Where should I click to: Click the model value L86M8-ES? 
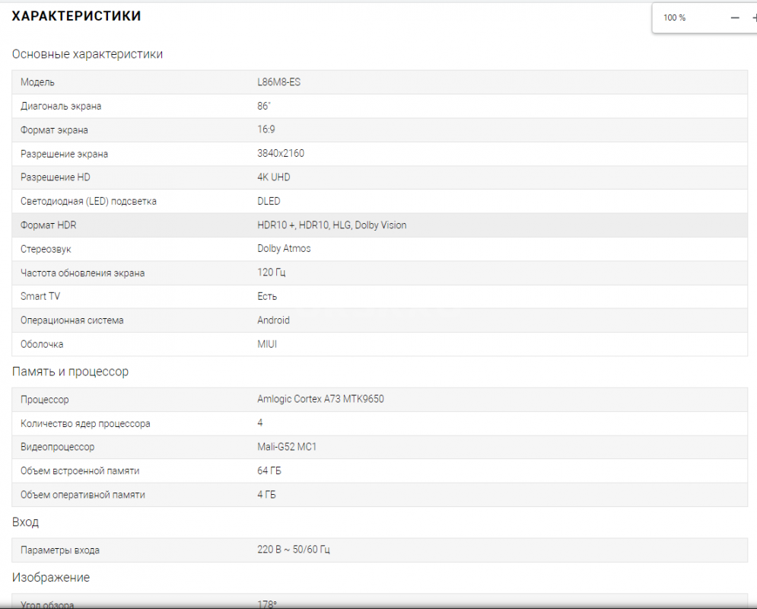click(278, 82)
